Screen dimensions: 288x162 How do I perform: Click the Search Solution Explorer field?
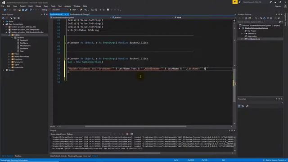pyautogui.click(x=259, y=22)
